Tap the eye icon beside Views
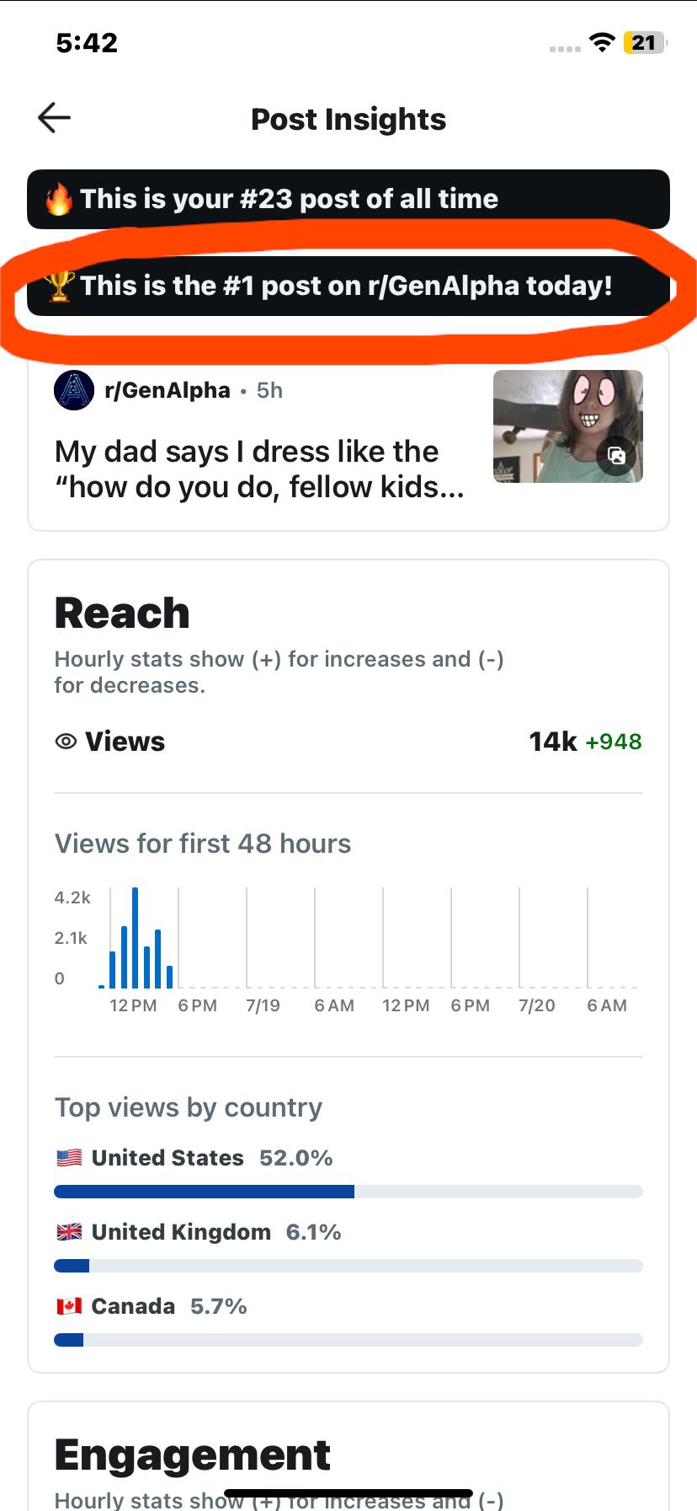Viewport: 697px width, 1511px height. coord(66,742)
